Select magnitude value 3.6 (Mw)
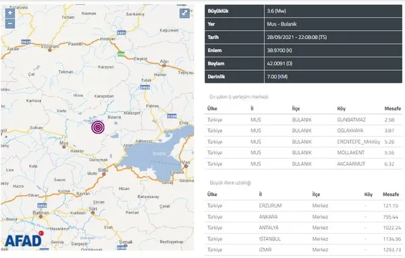The image size is (405, 258). coord(276,11)
